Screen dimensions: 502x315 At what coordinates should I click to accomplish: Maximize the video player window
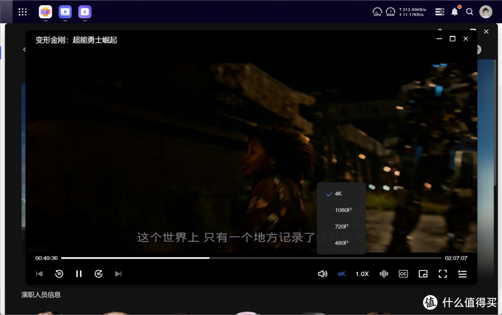[452, 39]
